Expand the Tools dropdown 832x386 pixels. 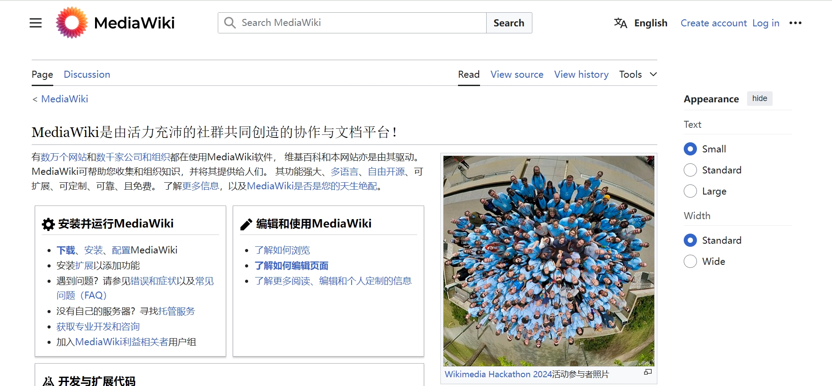click(x=638, y=74)
